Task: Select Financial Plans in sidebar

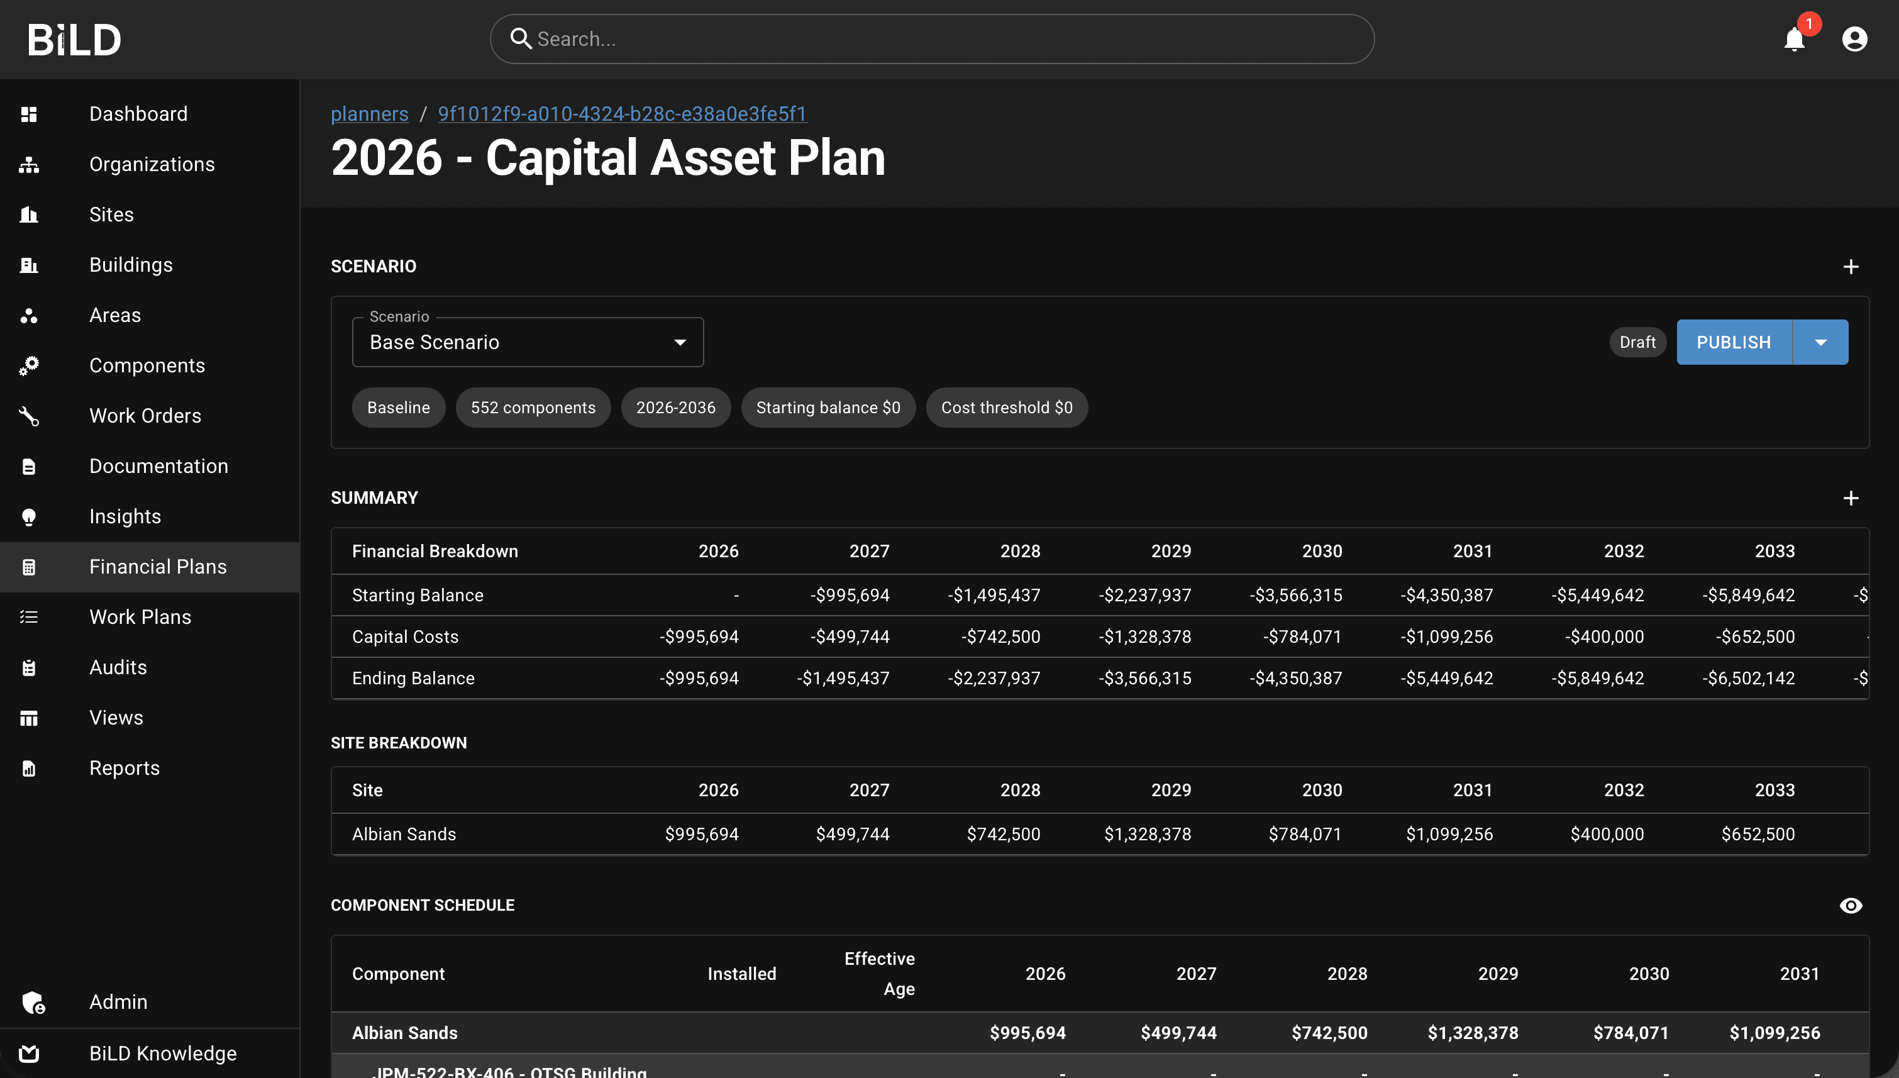Action: click(150, 567)
